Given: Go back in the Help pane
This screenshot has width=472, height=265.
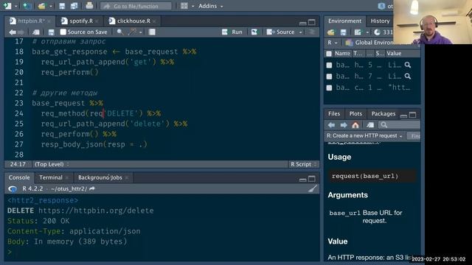Looking at the screenshot, I should coord(331,125).
